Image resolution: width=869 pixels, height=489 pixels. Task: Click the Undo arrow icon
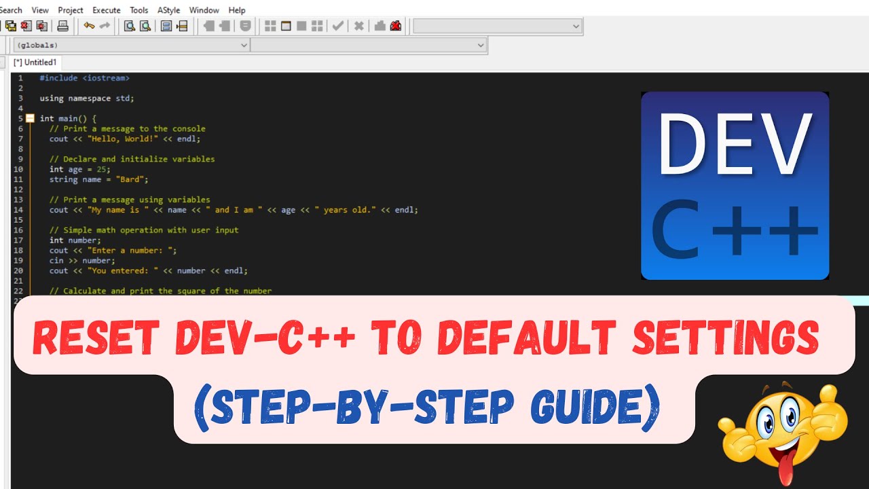pyautogui.click(x=89, y=26)
